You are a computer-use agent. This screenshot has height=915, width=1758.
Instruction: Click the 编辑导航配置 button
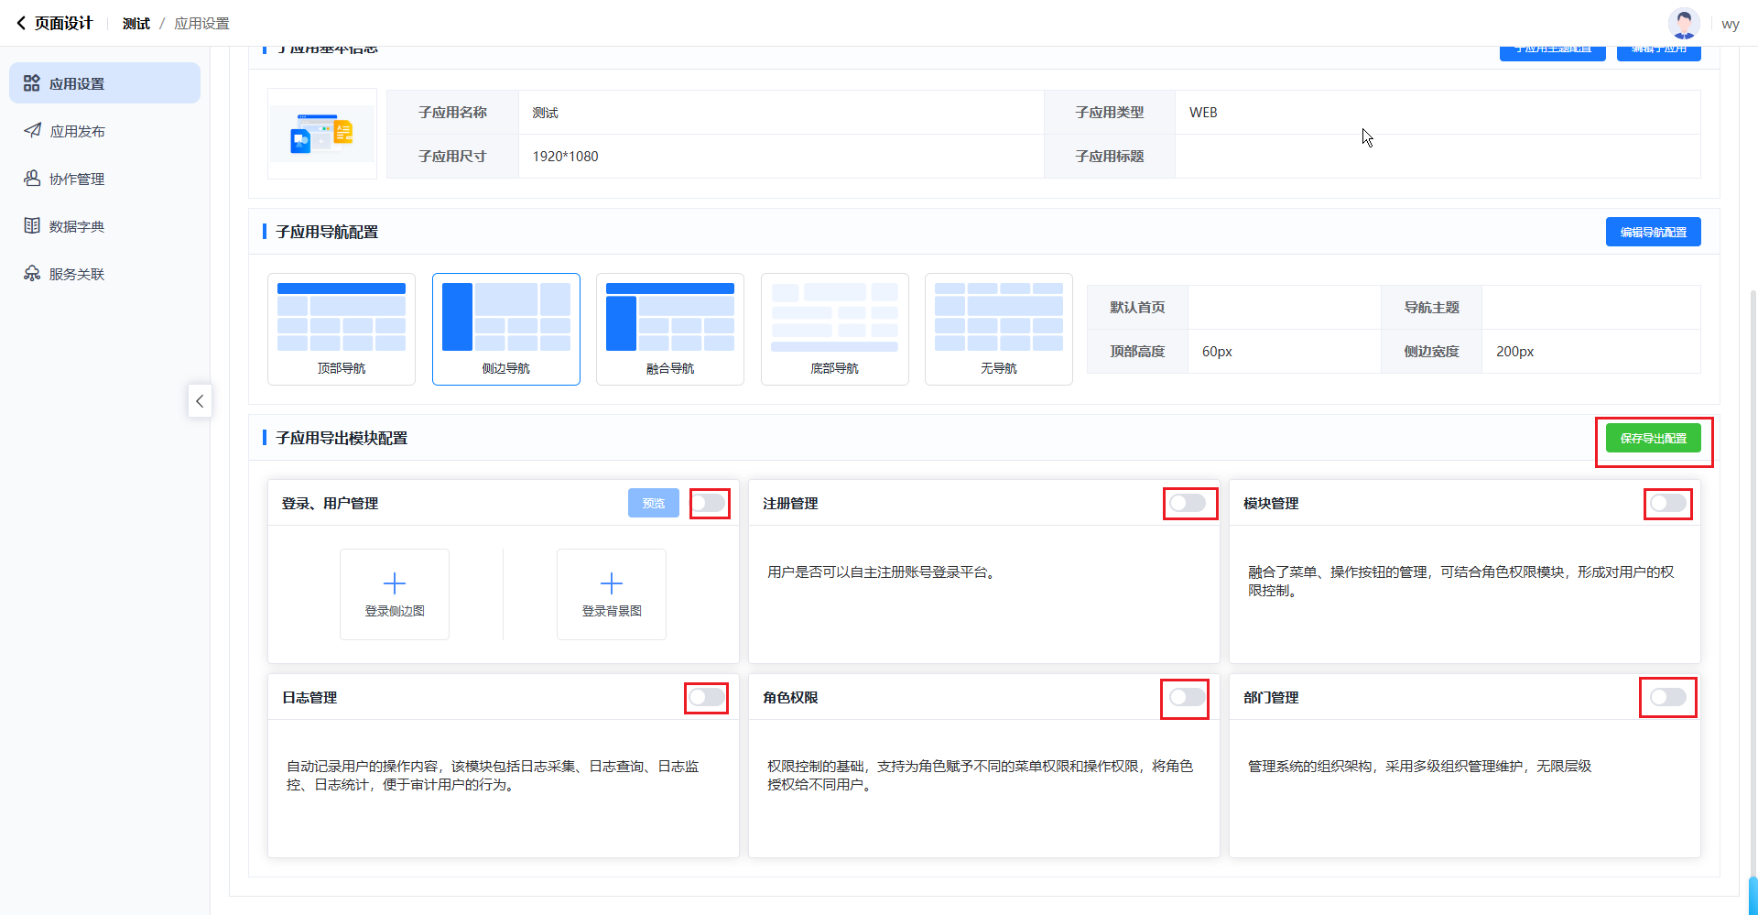click(1653, 232)
